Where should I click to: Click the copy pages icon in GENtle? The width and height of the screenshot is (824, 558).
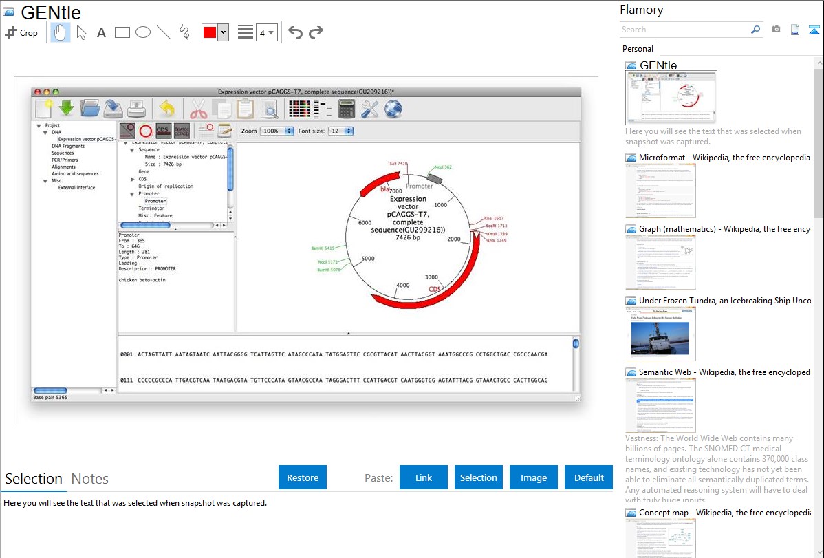221,109
